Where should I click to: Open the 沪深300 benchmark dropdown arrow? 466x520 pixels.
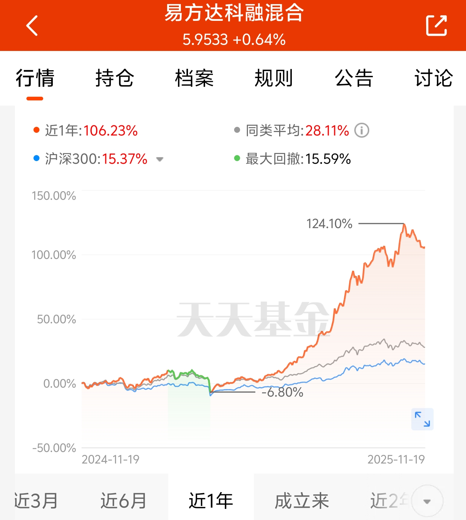(x=160, y=159)
